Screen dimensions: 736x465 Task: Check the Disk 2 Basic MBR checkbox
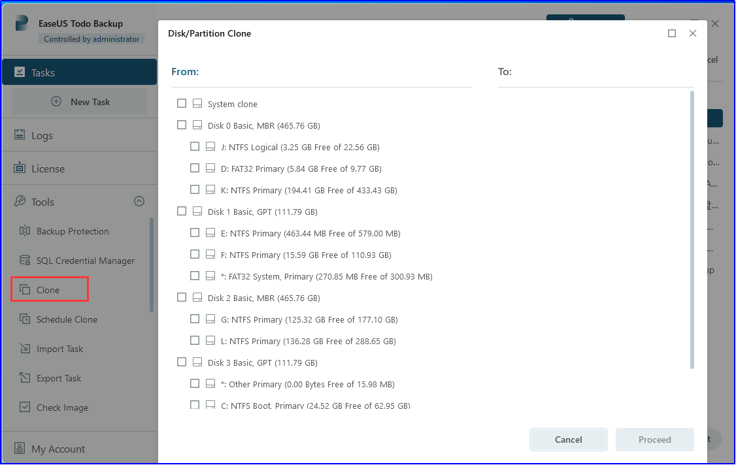(180, 297)
